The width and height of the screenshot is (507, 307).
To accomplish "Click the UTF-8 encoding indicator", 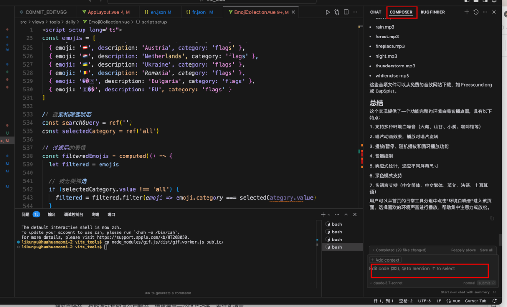I will pyautogui.click(x=424, y=300).
